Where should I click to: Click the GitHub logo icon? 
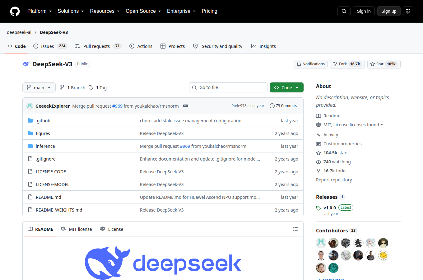tap(15, 11)
